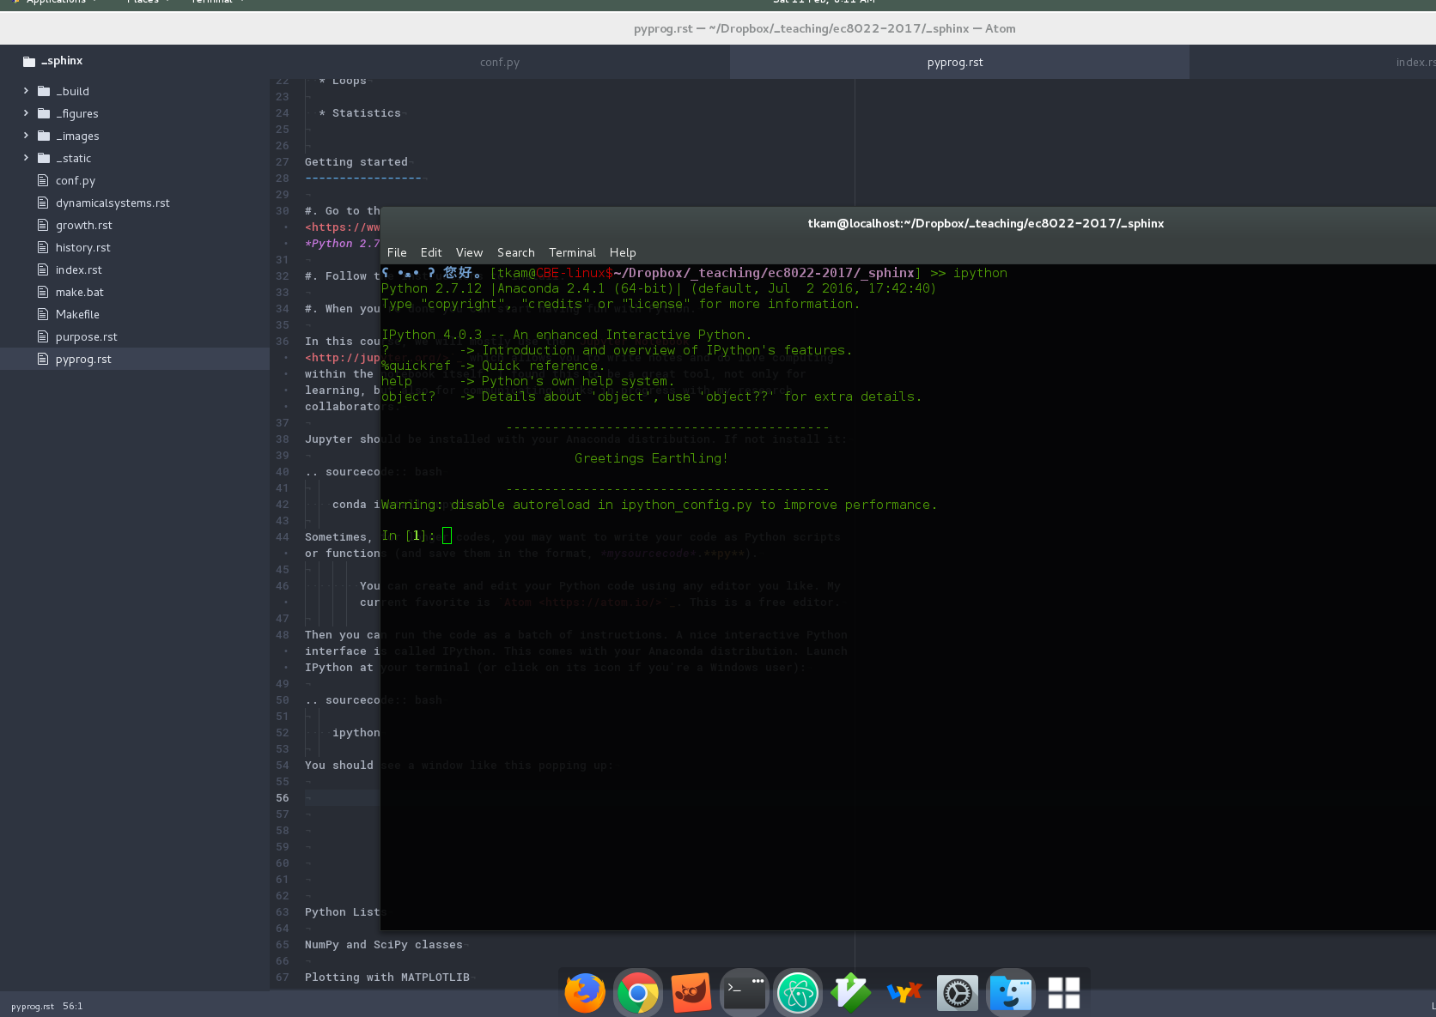Click the pyprog.rst file icon in tree
This screenshot has width=1436, height=1017.
click(43, 359)
